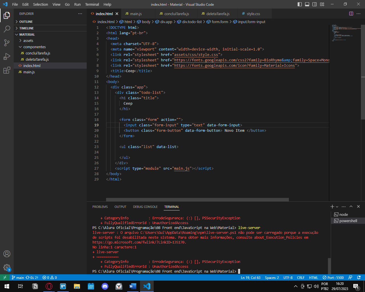Click the main branch status item
This screenshot has height=292, width=365.
[x=18, y=277]
